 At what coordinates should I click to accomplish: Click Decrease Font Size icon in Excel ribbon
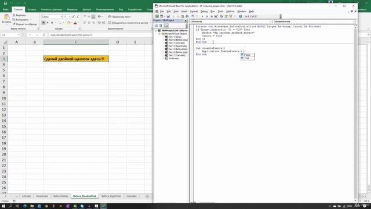click(x=78, y=17)
